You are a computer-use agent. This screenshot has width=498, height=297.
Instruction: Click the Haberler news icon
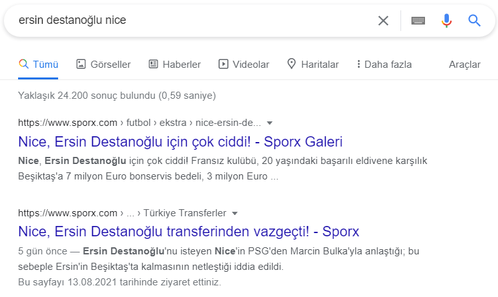(154, 64)
